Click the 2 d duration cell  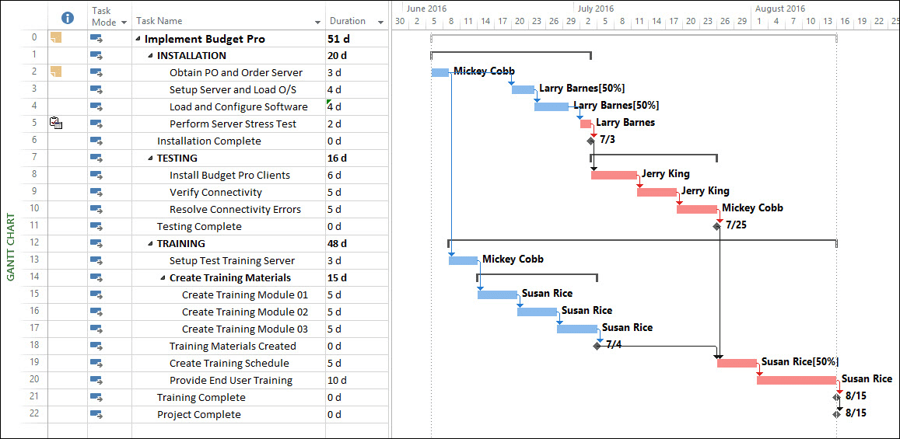[x=357, y=124]
